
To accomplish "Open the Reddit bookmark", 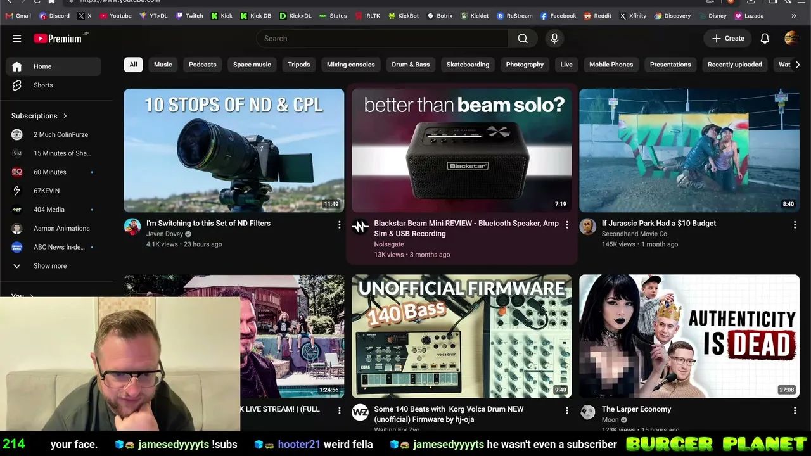I will coord(597,16).
